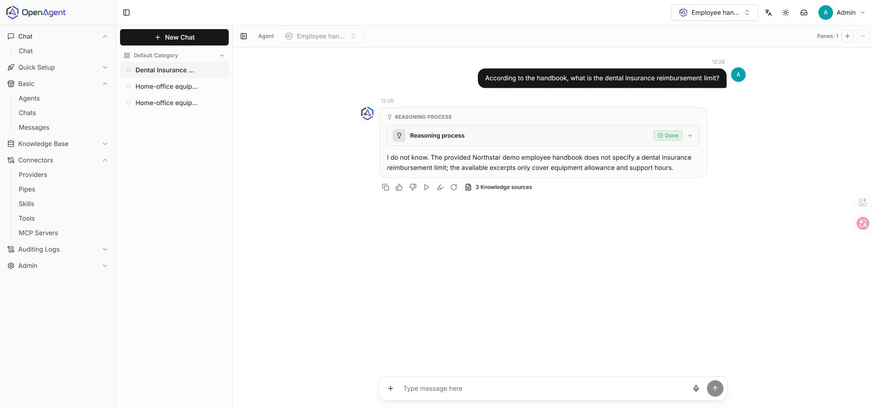Click the thumbs down icon

[413, 187]
